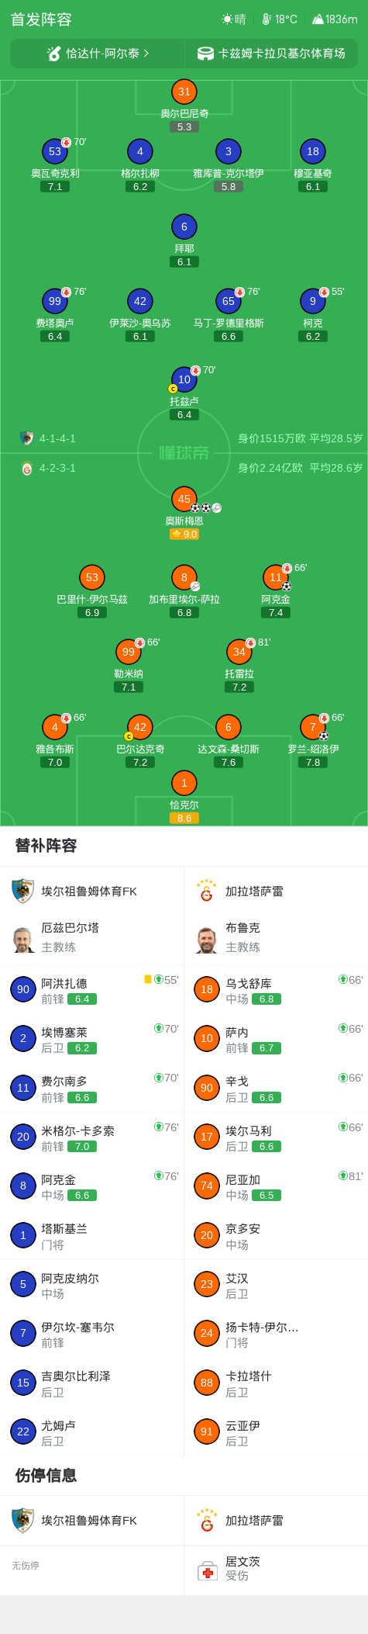368x1634 pixels.
Task: Open the 恰达什-阿尔泰 referee link
Action: tap(98, 54)
